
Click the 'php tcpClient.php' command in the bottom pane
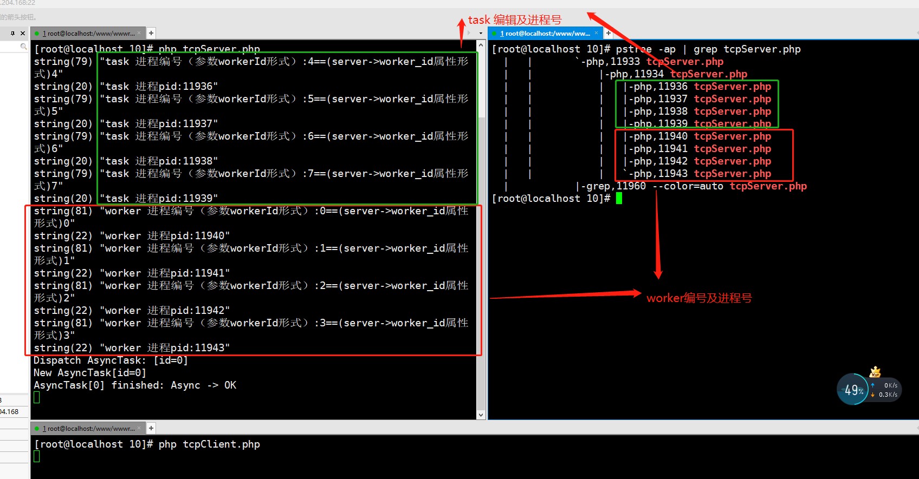(209, 444)
